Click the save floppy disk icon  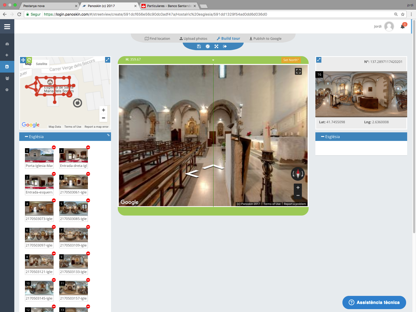199,46
